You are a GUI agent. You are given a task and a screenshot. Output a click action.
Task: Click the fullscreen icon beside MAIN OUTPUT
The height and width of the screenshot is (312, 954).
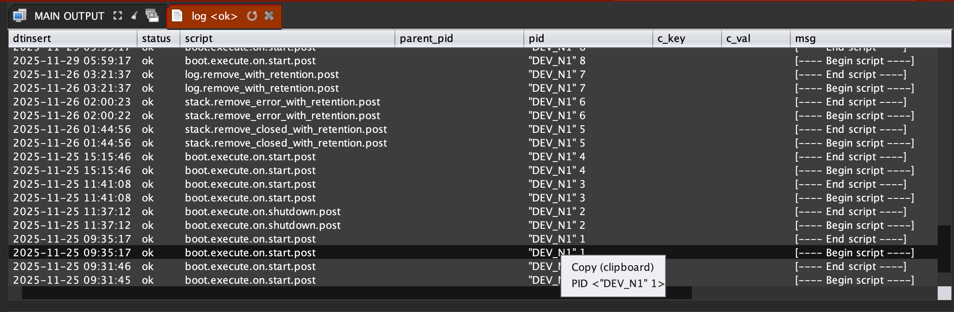click(x=118, y=16)
